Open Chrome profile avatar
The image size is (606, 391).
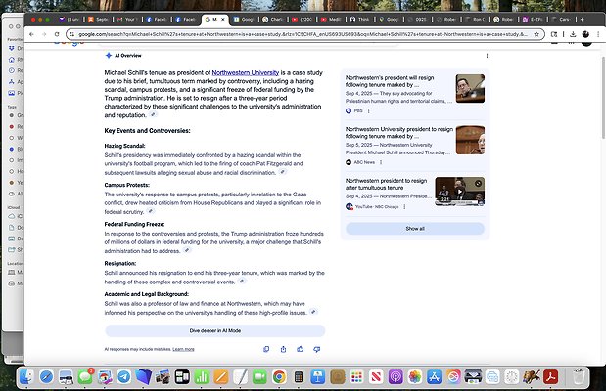585,34
